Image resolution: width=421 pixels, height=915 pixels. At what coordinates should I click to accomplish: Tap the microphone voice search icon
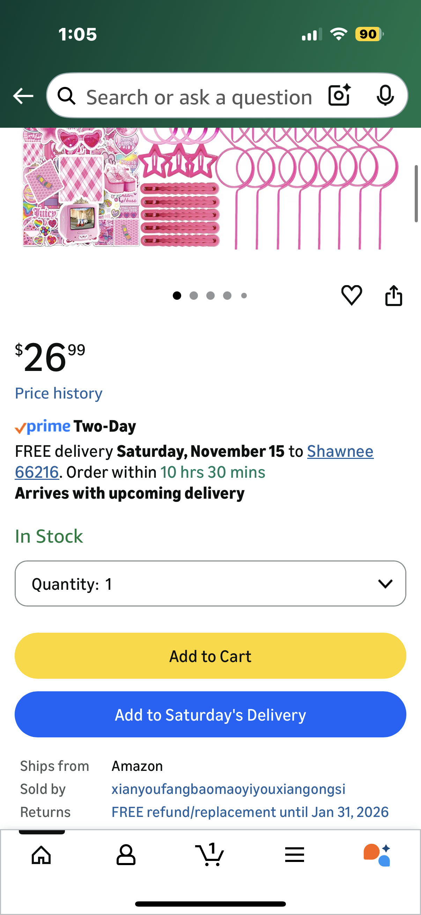pos(385,96)
